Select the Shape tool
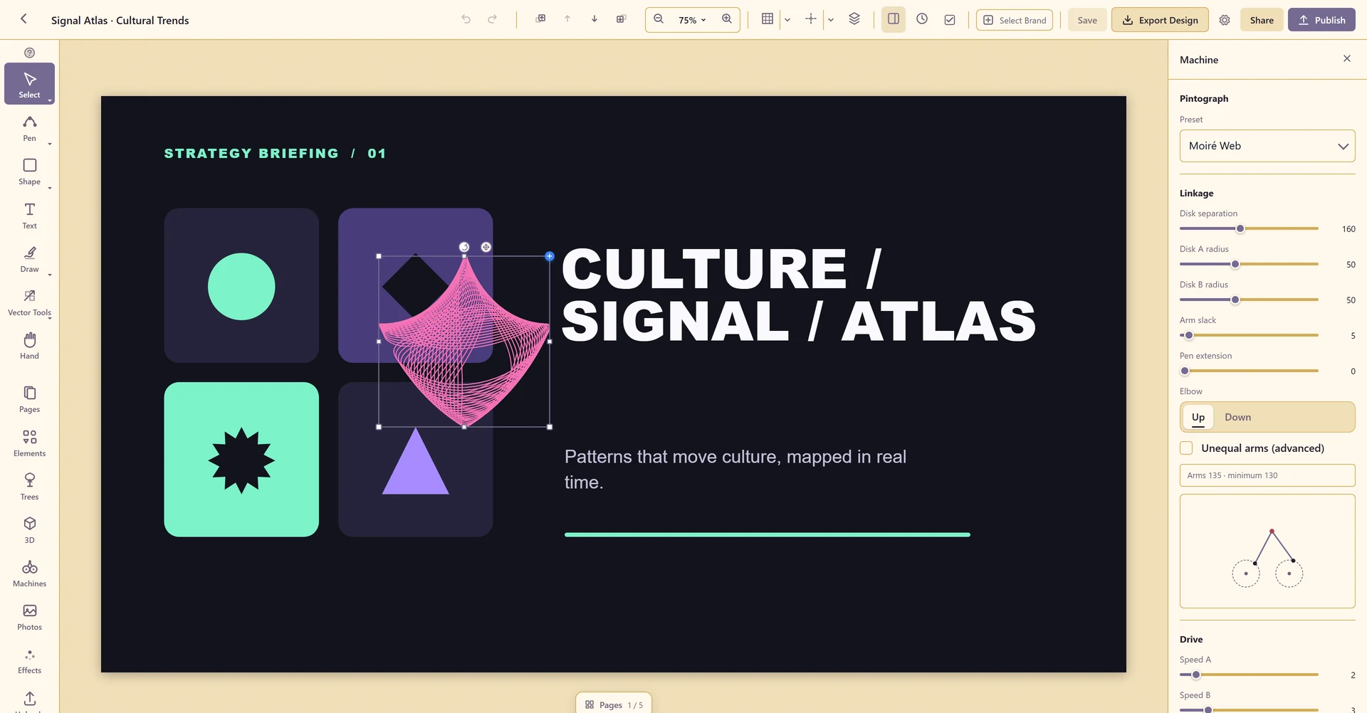The height and width of the screenshot is (713, 1367). 29,171
